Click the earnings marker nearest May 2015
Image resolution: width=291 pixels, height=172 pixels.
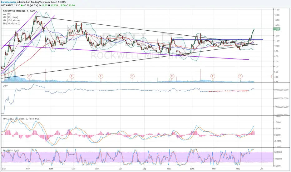(240, 76)
